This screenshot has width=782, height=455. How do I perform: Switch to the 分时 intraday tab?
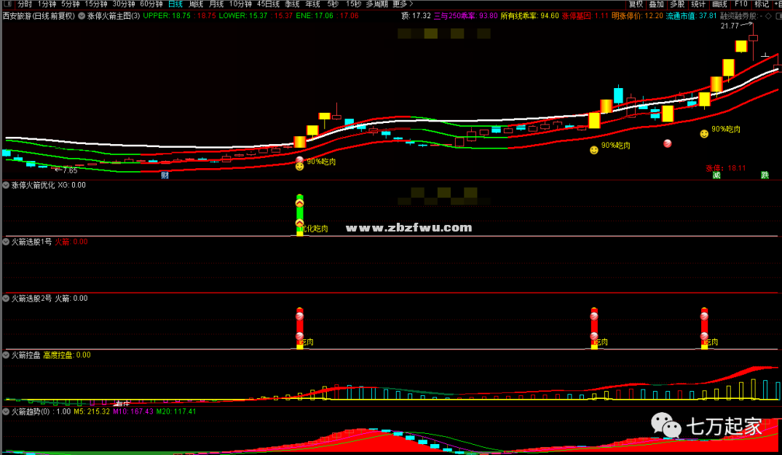25,4
